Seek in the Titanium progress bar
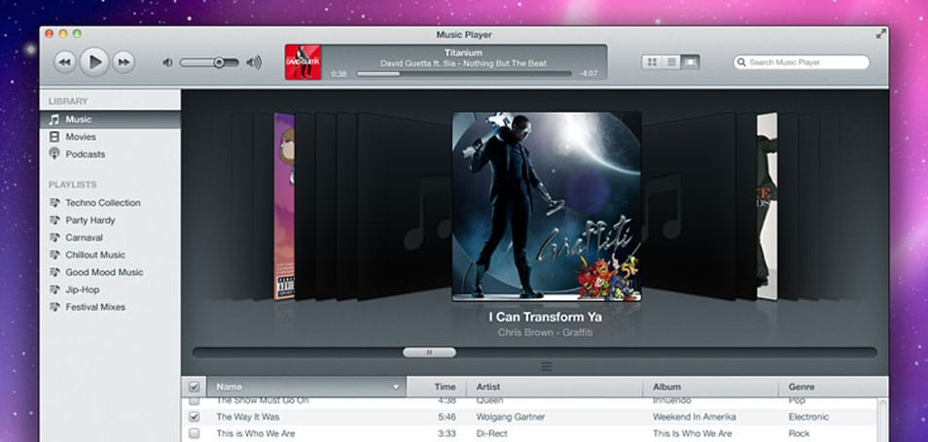928x442 pixels. coord(464,74)
